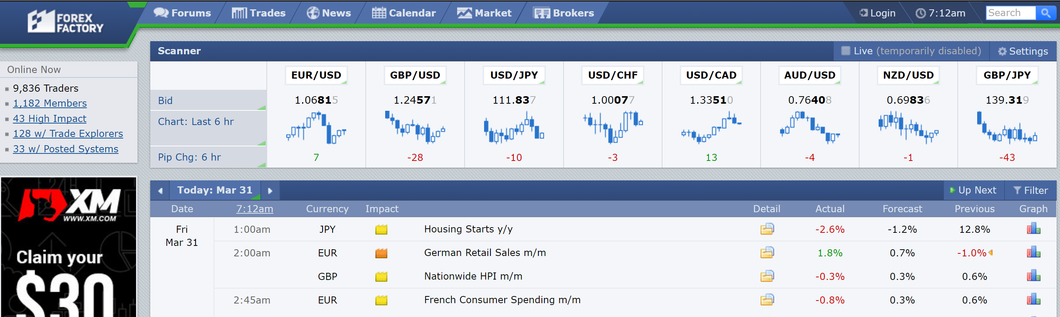Open graph for French Consumer Spending m/m
Image resolution: width=1060 pixels, height=317 pixels.
tap(1033, 299)
